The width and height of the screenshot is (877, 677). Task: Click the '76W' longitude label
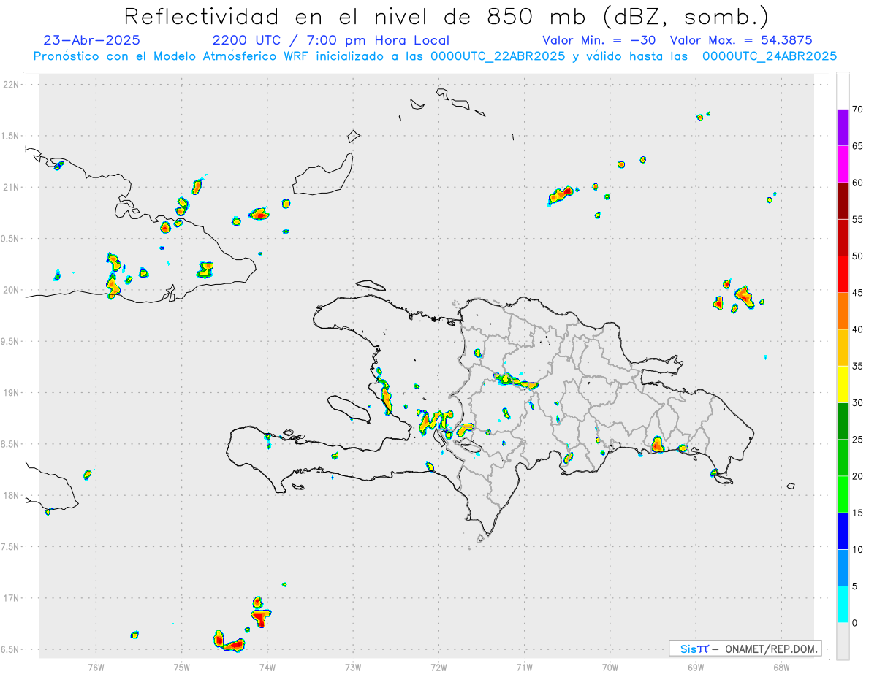pyautogui.click(x=96, y=667)
